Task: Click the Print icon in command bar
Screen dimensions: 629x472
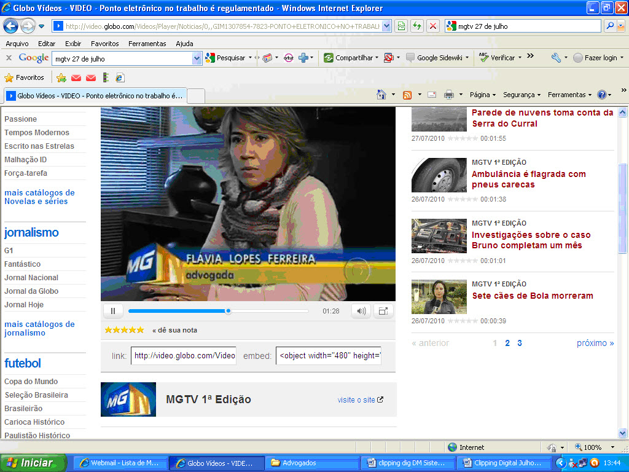Action: 449,95
